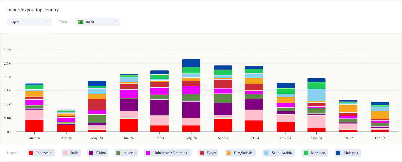
Task: Click the Saudi Arabia light blue legend square
Action: (266, 153)
